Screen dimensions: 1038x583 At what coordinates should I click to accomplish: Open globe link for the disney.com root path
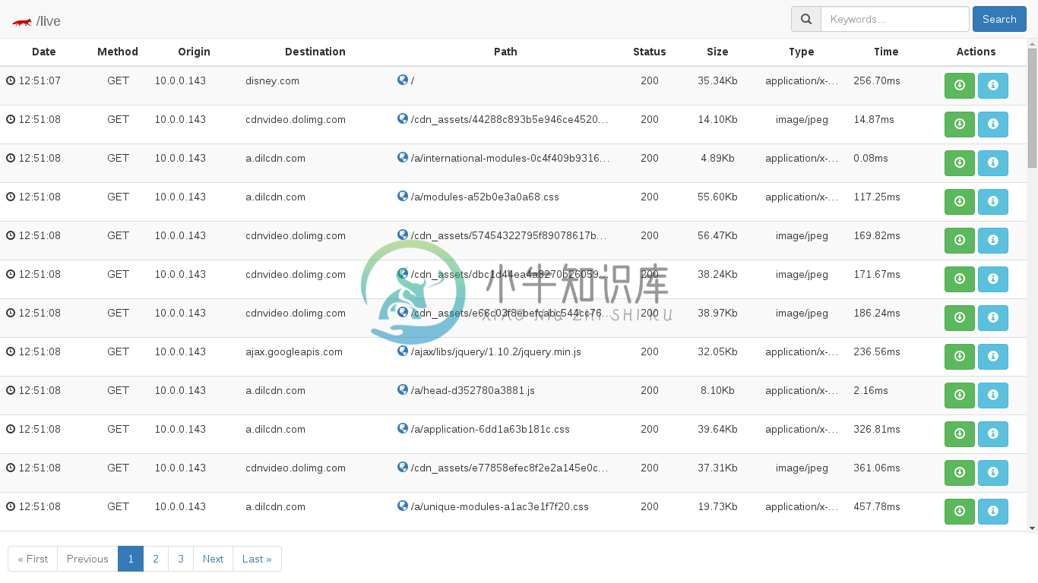tap(403, 80)
